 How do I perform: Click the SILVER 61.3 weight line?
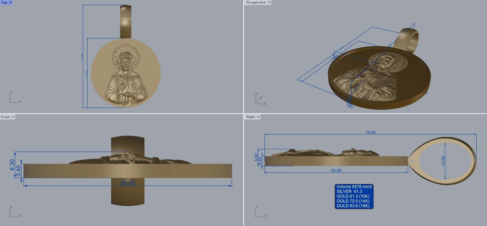click(349, 192)
